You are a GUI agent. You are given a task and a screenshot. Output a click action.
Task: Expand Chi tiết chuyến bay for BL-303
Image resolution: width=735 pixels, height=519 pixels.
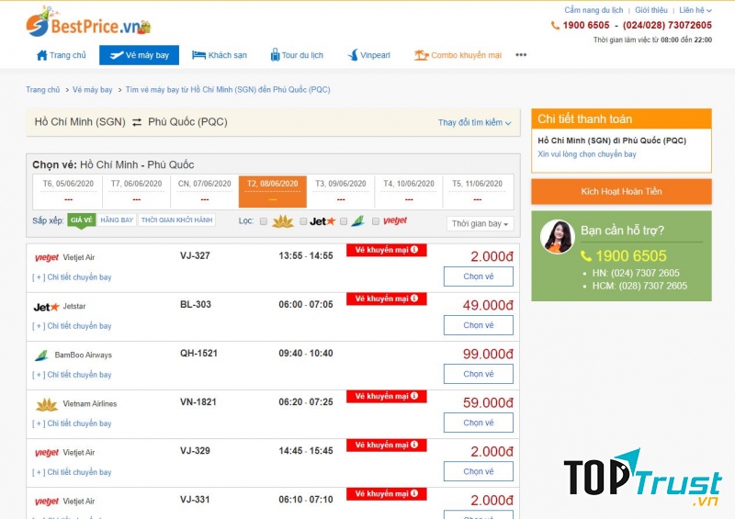pyautogui.click(x=72, y=326)
